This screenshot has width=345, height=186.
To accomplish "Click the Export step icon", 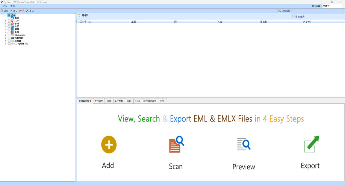I will coord(311,144).
